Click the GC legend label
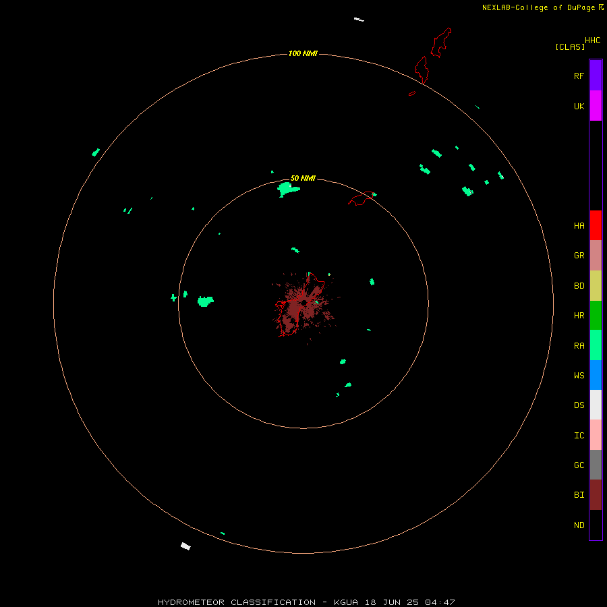 pyautogui.click(x=579, y=465)
